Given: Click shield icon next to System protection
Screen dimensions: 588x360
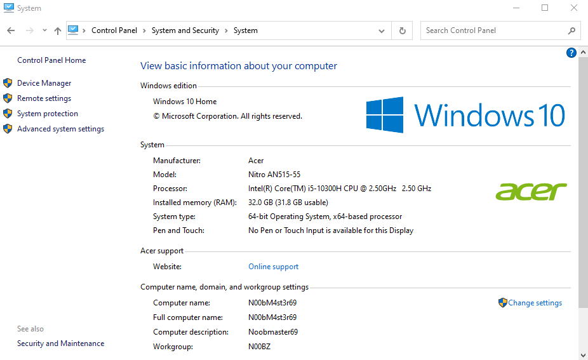Looking at the screenshot, I should [x=8, y=113].
